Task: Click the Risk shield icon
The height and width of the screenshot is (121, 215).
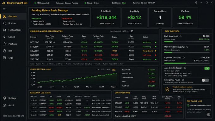Action: [x=4, y=51]
